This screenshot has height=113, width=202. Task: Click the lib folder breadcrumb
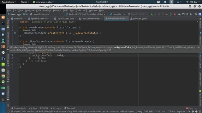[x=25, y=14]
